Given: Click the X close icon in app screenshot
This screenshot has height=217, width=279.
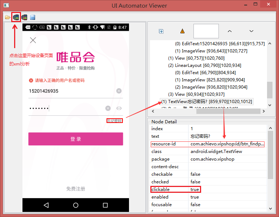Looking at the screenshot, I should [33, 40].
